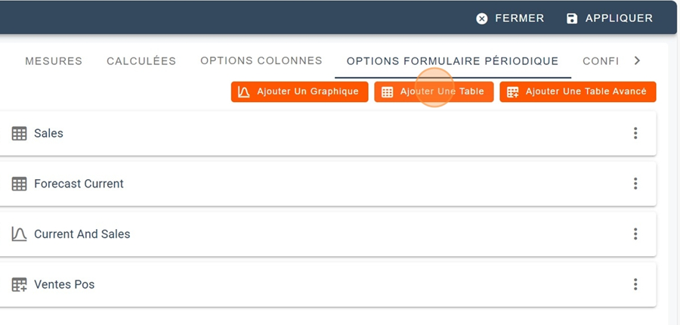Click the advanced table icon beside Ventes Pos
680x325 pixels.
(x=19, y=285)
